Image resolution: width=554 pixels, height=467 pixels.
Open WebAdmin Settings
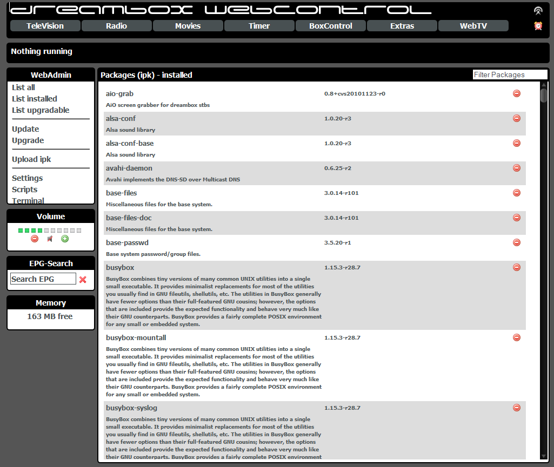pos(27,178)
